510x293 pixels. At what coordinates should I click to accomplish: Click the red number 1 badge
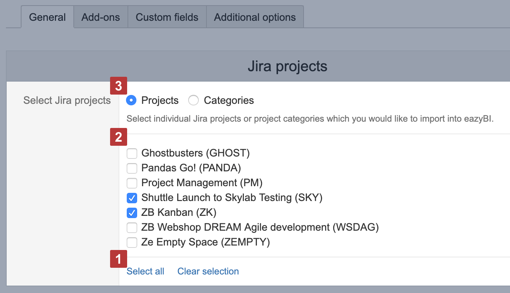[x=119, y=259]
